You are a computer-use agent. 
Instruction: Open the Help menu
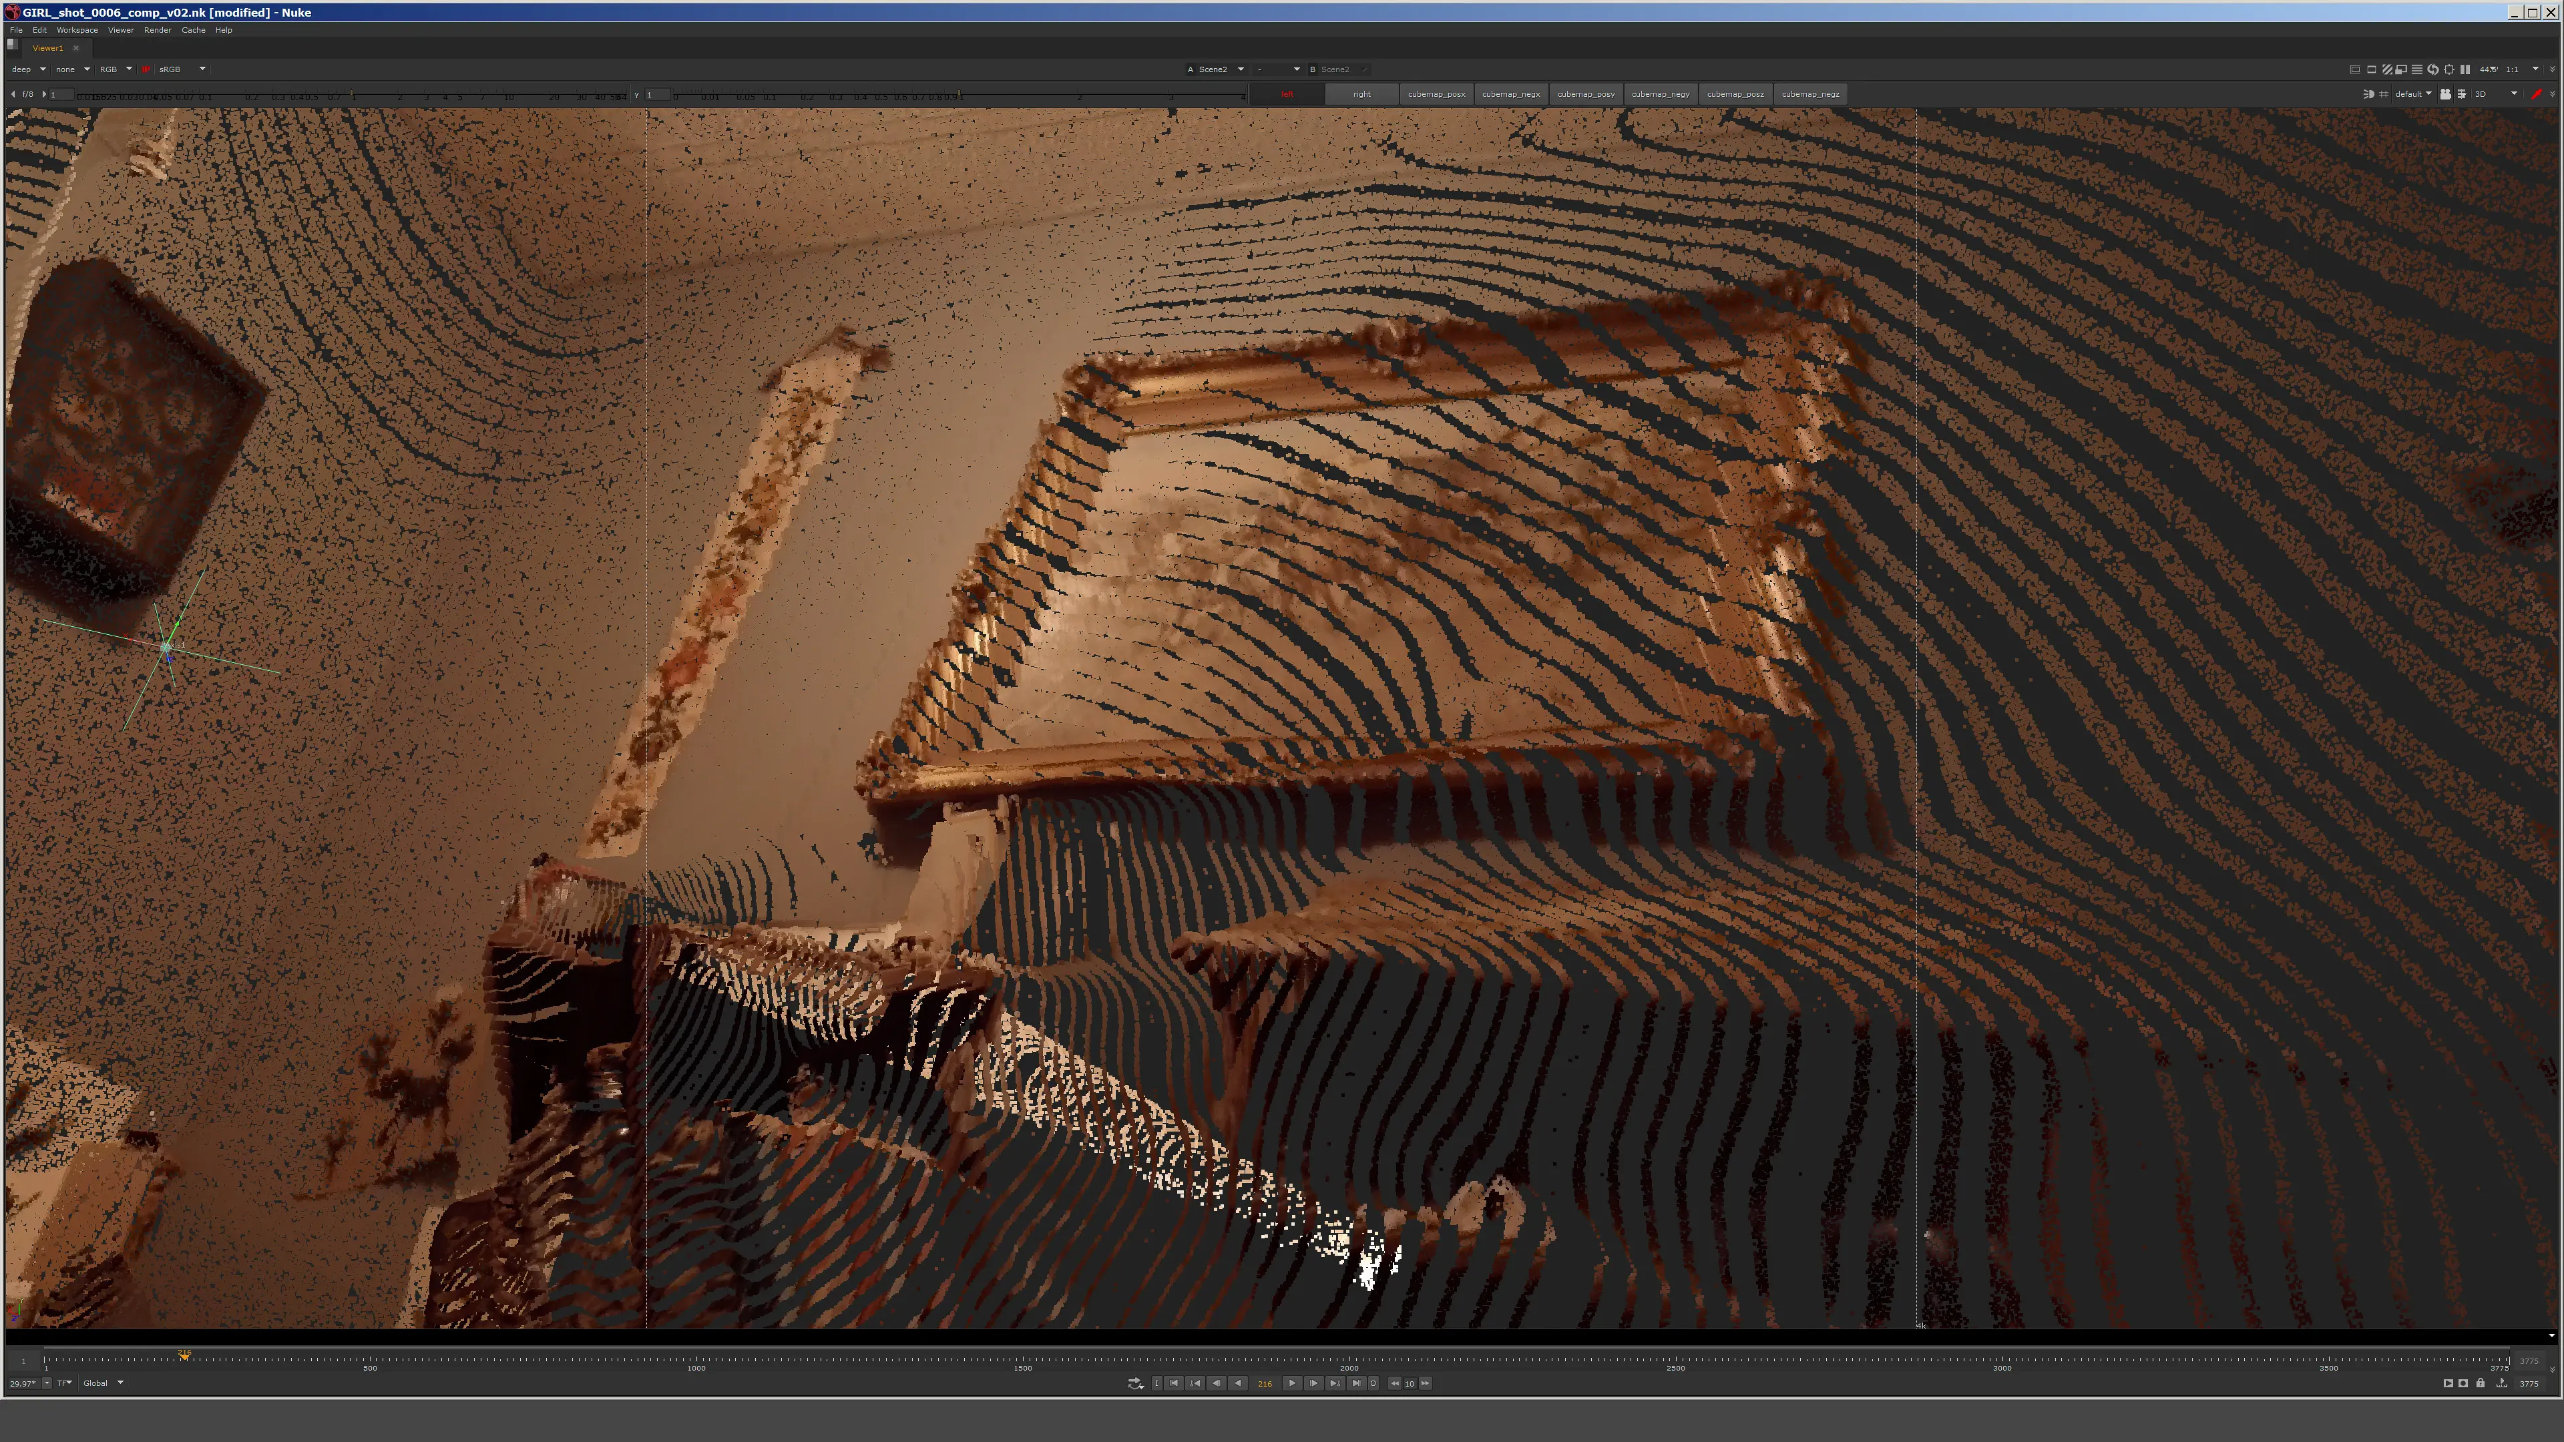224,30
